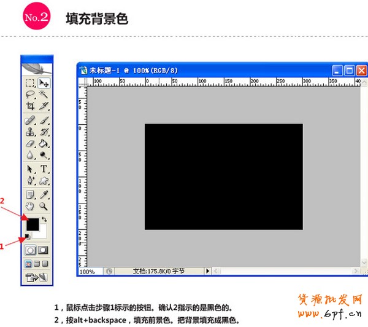368x327 pixels.
Task: Activate the Crop tool
Action: pyautogui.click(x=29, y=106)
